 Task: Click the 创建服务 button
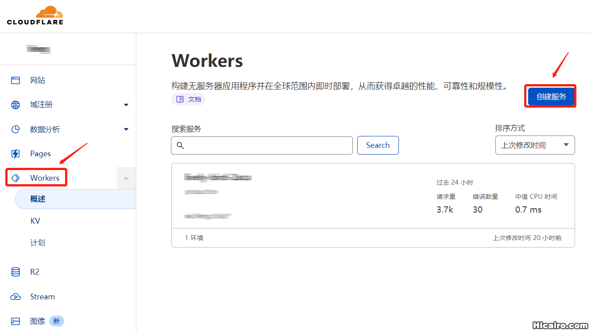point(551,96)
